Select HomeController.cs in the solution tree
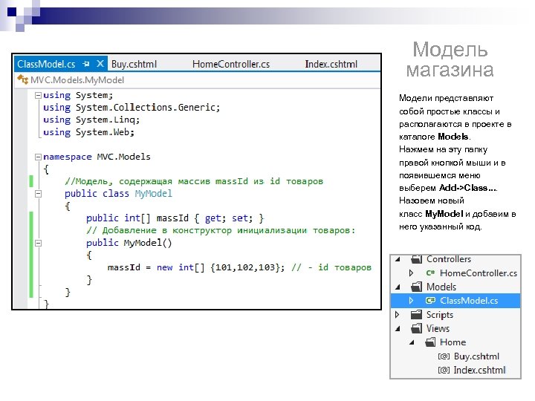The width and height of the screenshot is (535, 401). (479, 273)
